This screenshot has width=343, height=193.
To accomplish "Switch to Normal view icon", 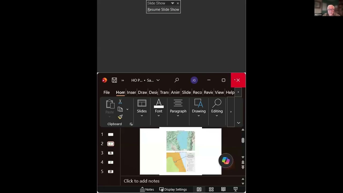I will pyautogui.click(x=199, y=189).
